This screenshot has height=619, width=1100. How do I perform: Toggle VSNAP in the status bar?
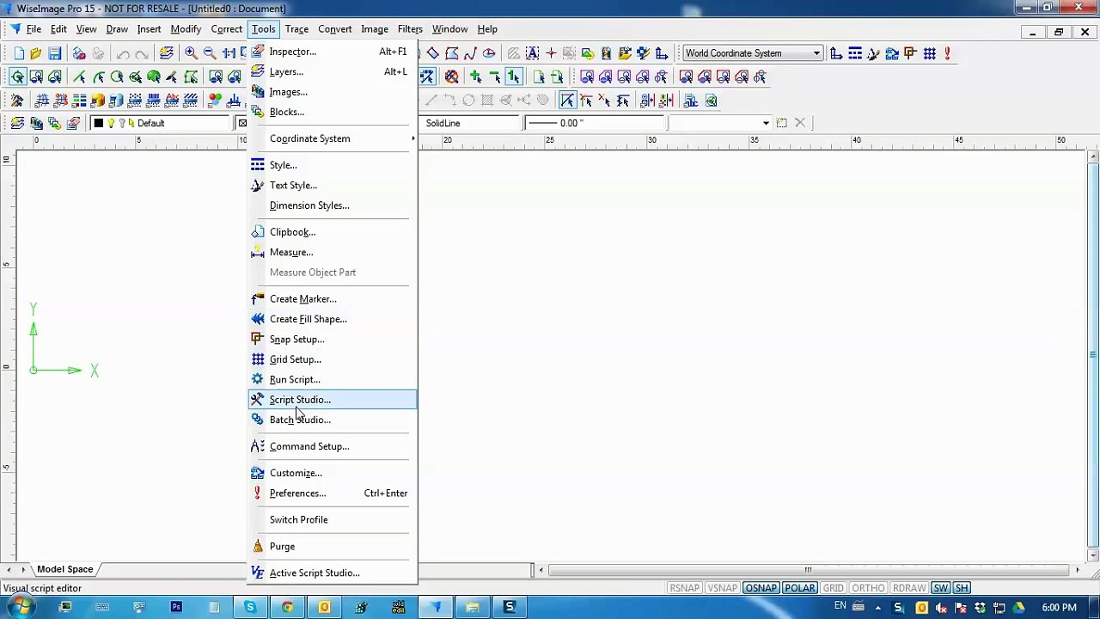[x=722, y=588]
